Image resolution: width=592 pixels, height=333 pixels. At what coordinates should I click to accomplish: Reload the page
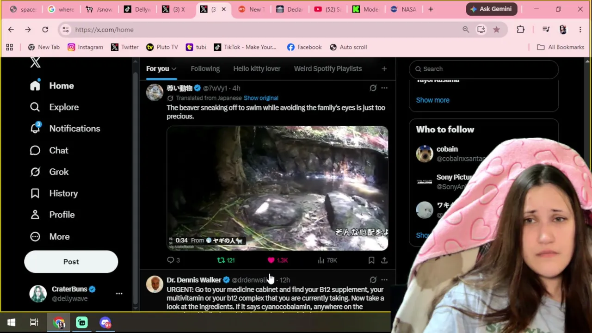(x=45, y=30)
